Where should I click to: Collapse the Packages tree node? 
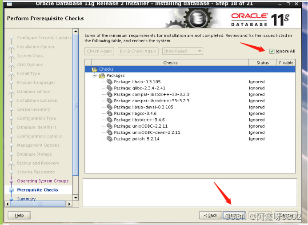(95, 76)
